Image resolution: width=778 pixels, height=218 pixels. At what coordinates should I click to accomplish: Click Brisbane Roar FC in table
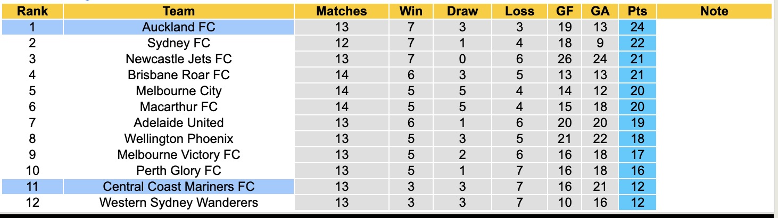(178, 75)
